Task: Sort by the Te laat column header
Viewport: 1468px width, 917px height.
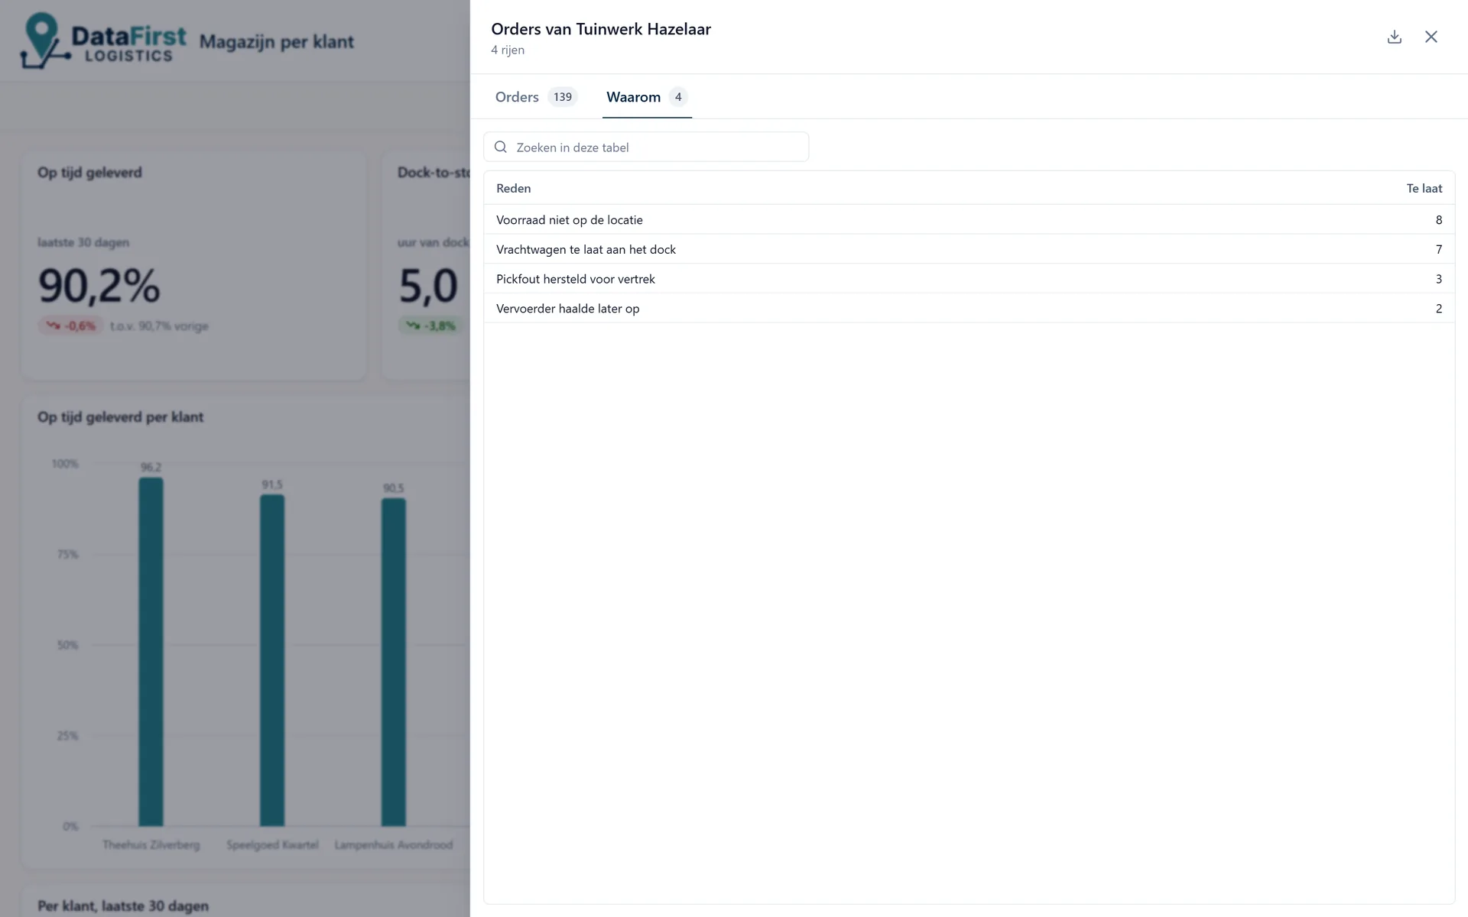Action: (x=1424, y=188)
